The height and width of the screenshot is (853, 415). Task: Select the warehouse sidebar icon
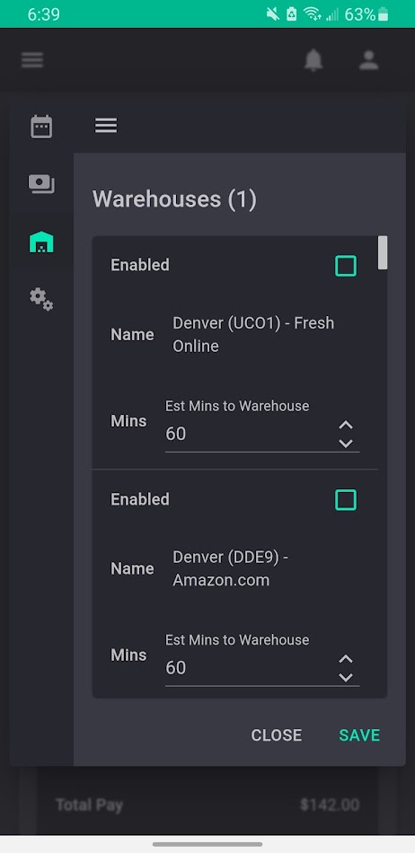tap(41, 242)
